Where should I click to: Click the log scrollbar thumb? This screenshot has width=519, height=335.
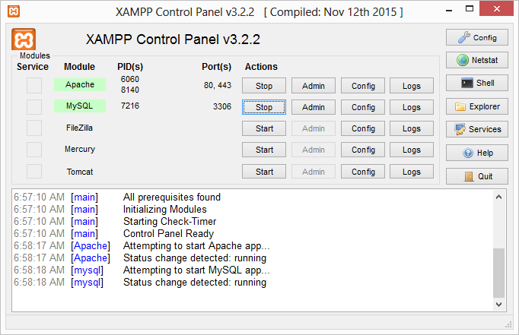[x=498, y=273]
